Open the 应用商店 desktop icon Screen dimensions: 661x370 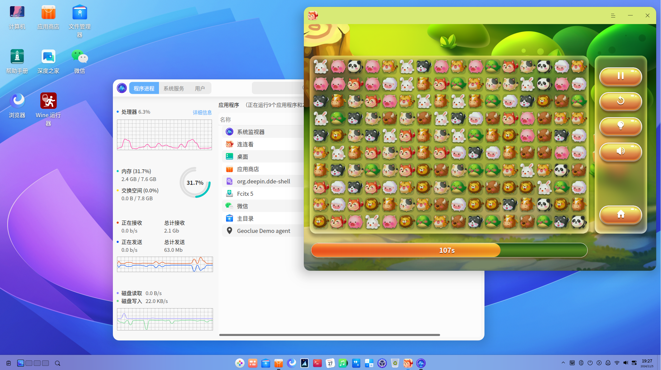[48, 18]
